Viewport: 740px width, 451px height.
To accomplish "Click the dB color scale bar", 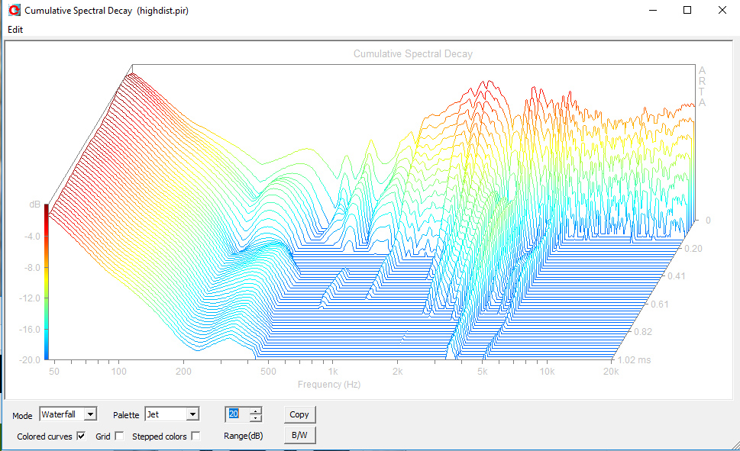I will (x=47, y=282).
